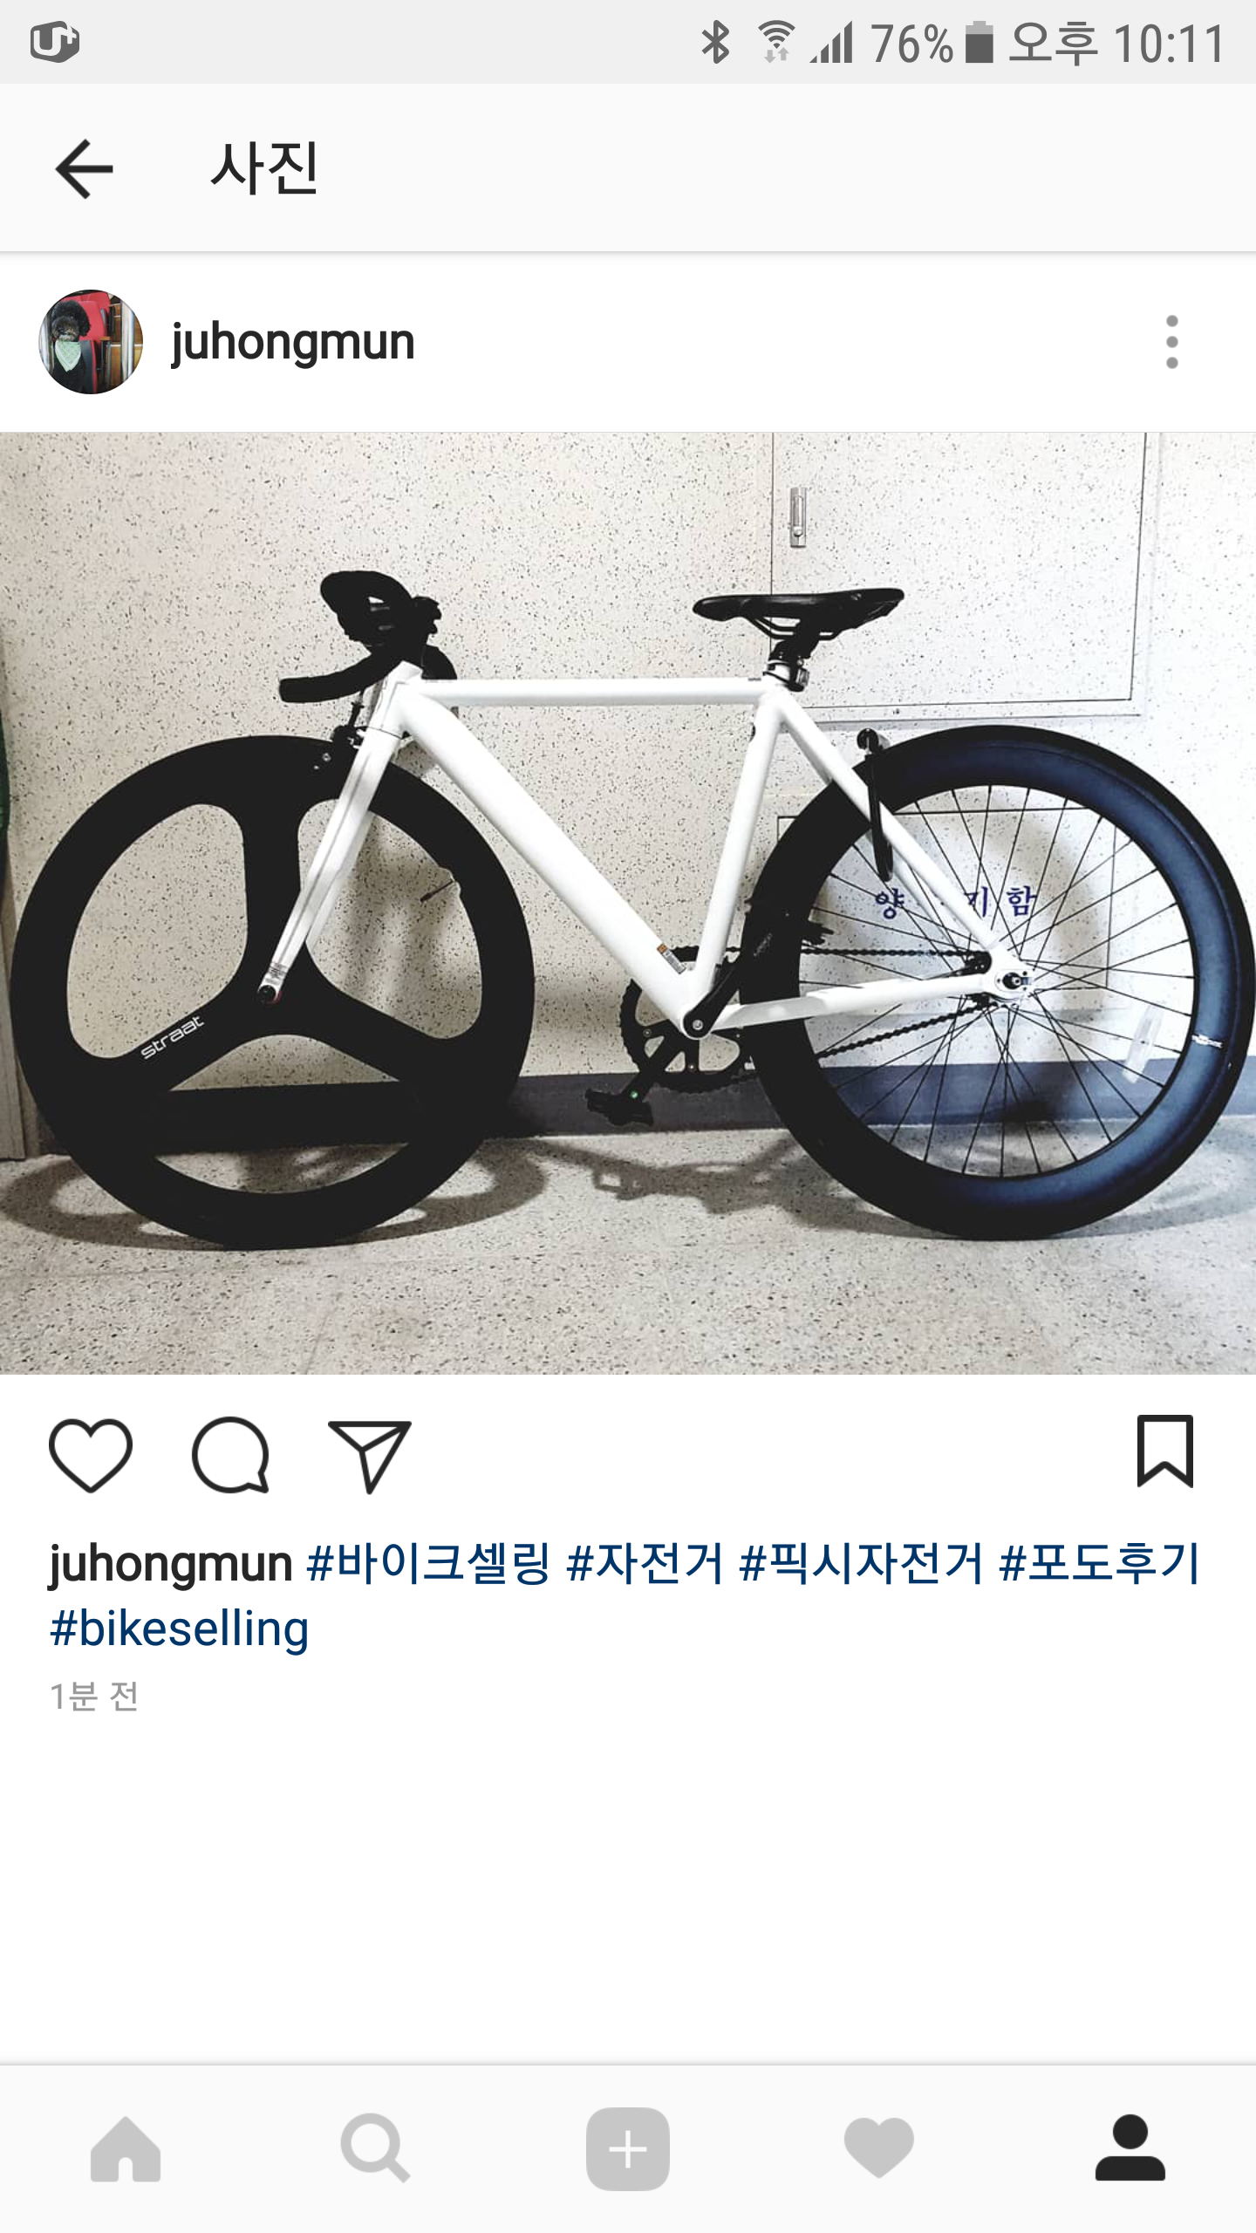The width and height of the screenshot is (1256, 2233).
Task: Go to the Home tab
Action: coord(126,2149)
